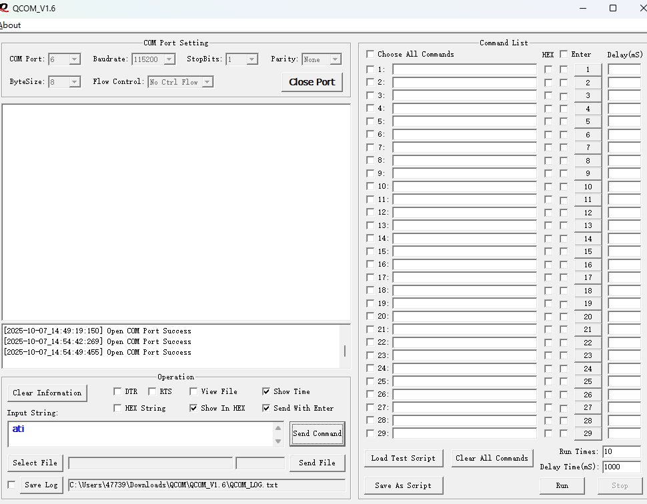Click the Run Times input field
Viewport: 647px width, 504px height.
(x=620, y=452)
